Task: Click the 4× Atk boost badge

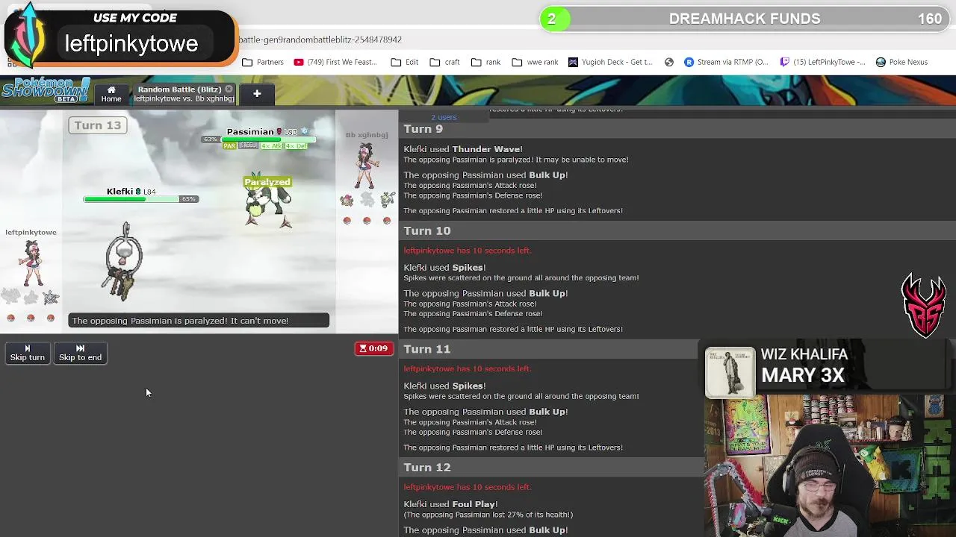Action: click(x=271, y=145)
